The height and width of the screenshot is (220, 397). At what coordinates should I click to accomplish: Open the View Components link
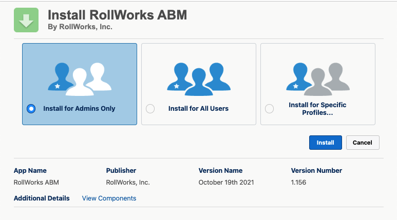[109, 198]
